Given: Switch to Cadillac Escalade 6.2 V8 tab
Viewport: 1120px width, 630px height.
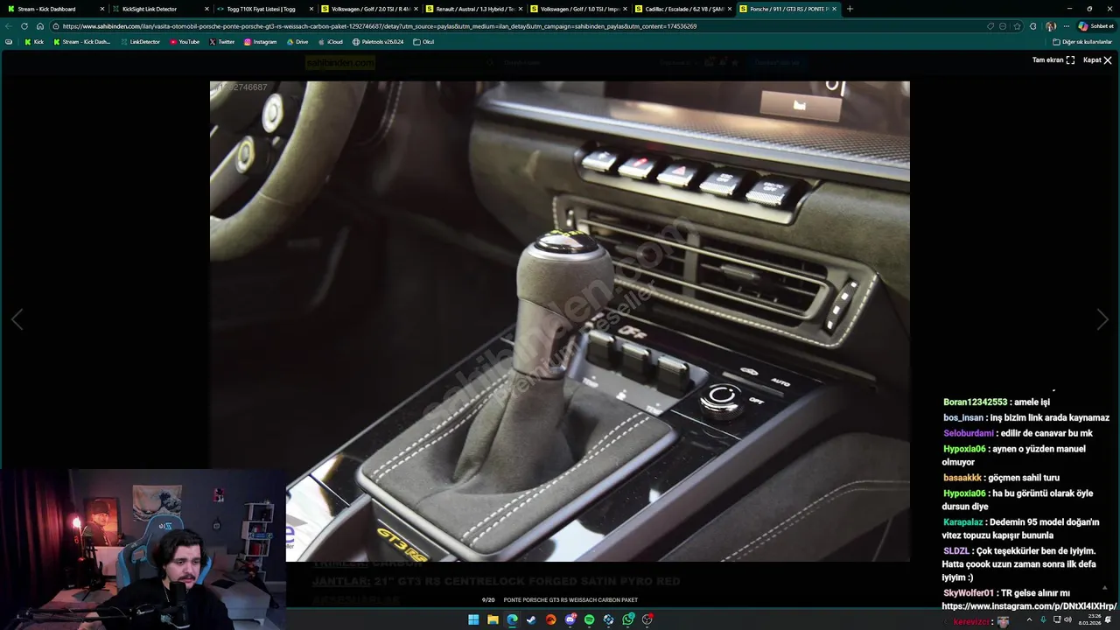Looking at the screenshot, I should (682, 9).
